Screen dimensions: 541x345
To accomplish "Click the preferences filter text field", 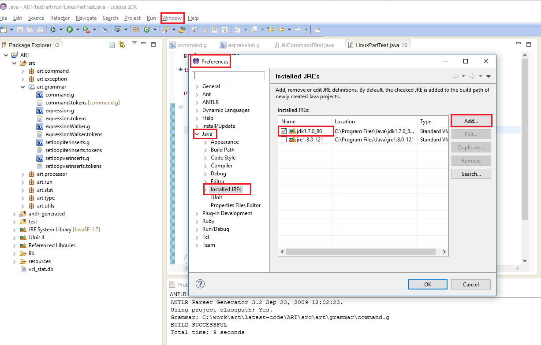I will (x=228, y=75).
